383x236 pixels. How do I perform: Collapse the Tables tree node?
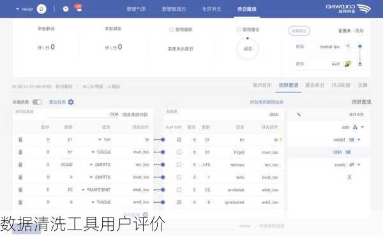pos(359,140)
